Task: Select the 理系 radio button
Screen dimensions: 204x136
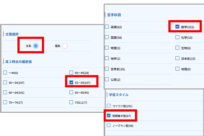Action: [65, 46]
